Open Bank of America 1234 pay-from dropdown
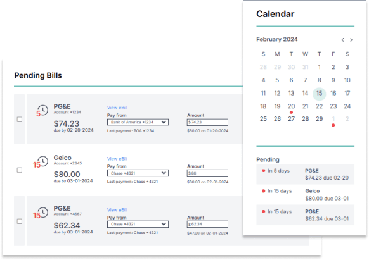Viewport: 369px width, 260px height. coord(138,122)
